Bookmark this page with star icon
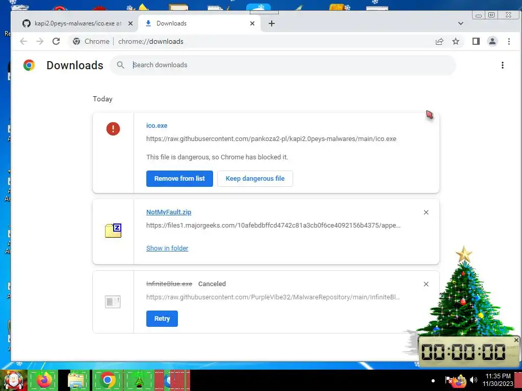Screen dimensions: 522x391 (455, 41)
